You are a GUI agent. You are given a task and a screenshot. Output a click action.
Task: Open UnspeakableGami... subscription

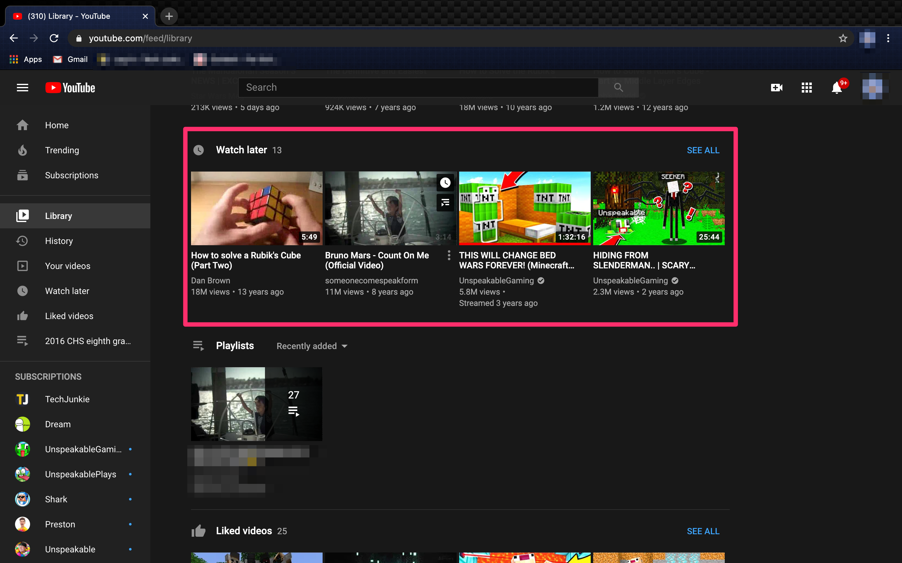pos(75,449)
